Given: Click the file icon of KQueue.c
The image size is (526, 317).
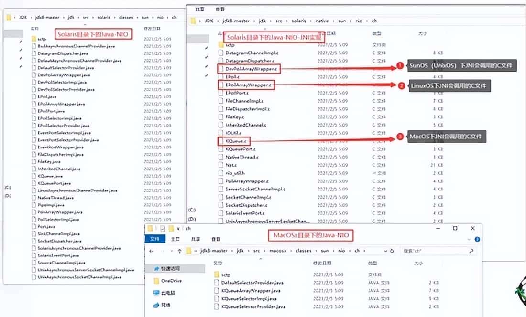Looking at the screenshot, I should 221,141.
